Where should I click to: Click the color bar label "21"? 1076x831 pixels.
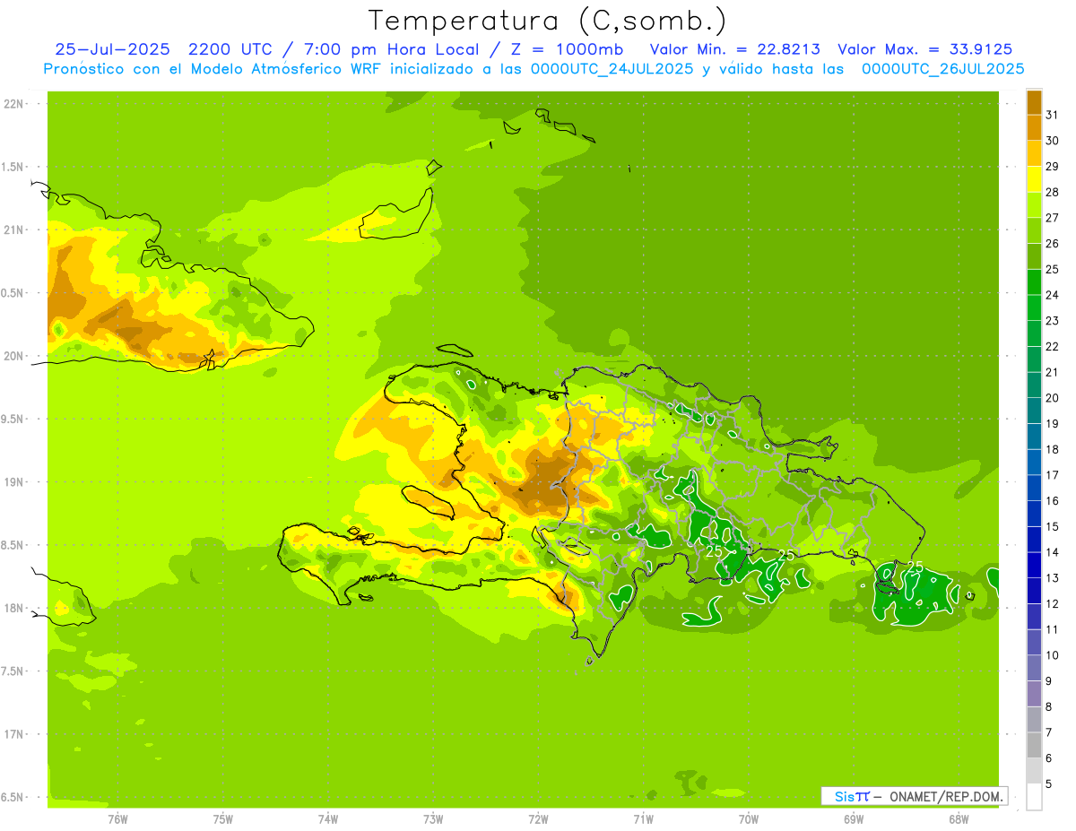point(1052,372)
